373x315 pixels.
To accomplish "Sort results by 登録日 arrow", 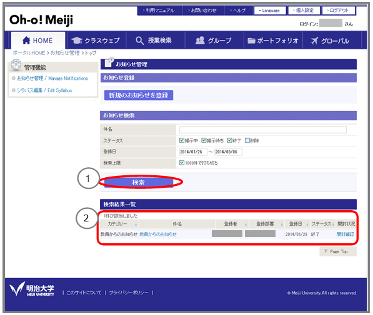I will click(x=307, y=225).
